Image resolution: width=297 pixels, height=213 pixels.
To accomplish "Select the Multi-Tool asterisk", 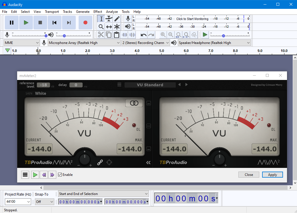I will [117, 27].
